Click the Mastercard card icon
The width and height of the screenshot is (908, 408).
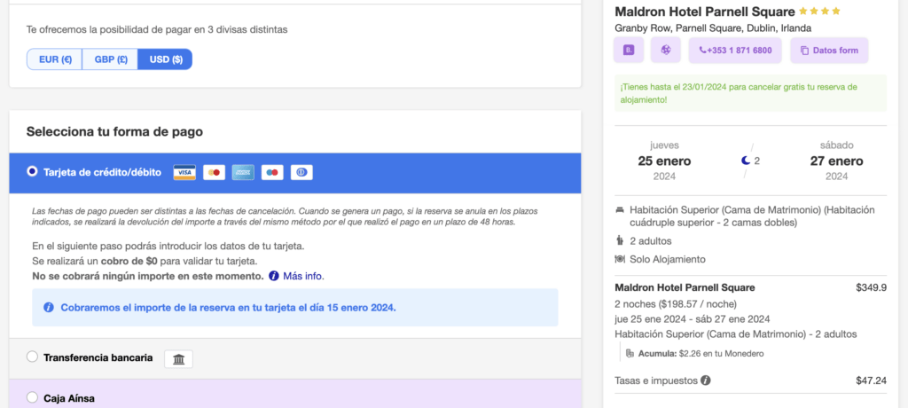215,173
